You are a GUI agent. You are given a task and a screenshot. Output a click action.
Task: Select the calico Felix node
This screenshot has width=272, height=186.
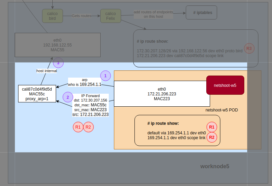pyautogui.click(x=111, y=16)
